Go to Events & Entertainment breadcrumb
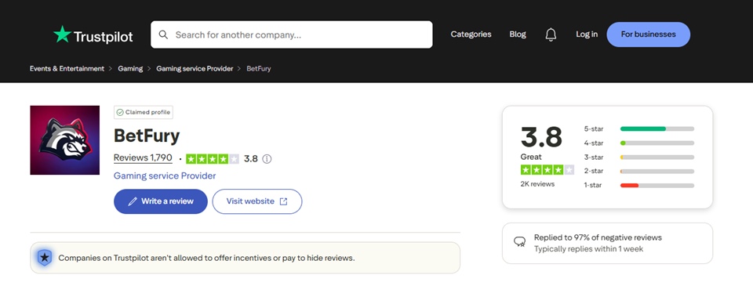The height and width of the screenshot is (286, 753). [x=67, y=69]
